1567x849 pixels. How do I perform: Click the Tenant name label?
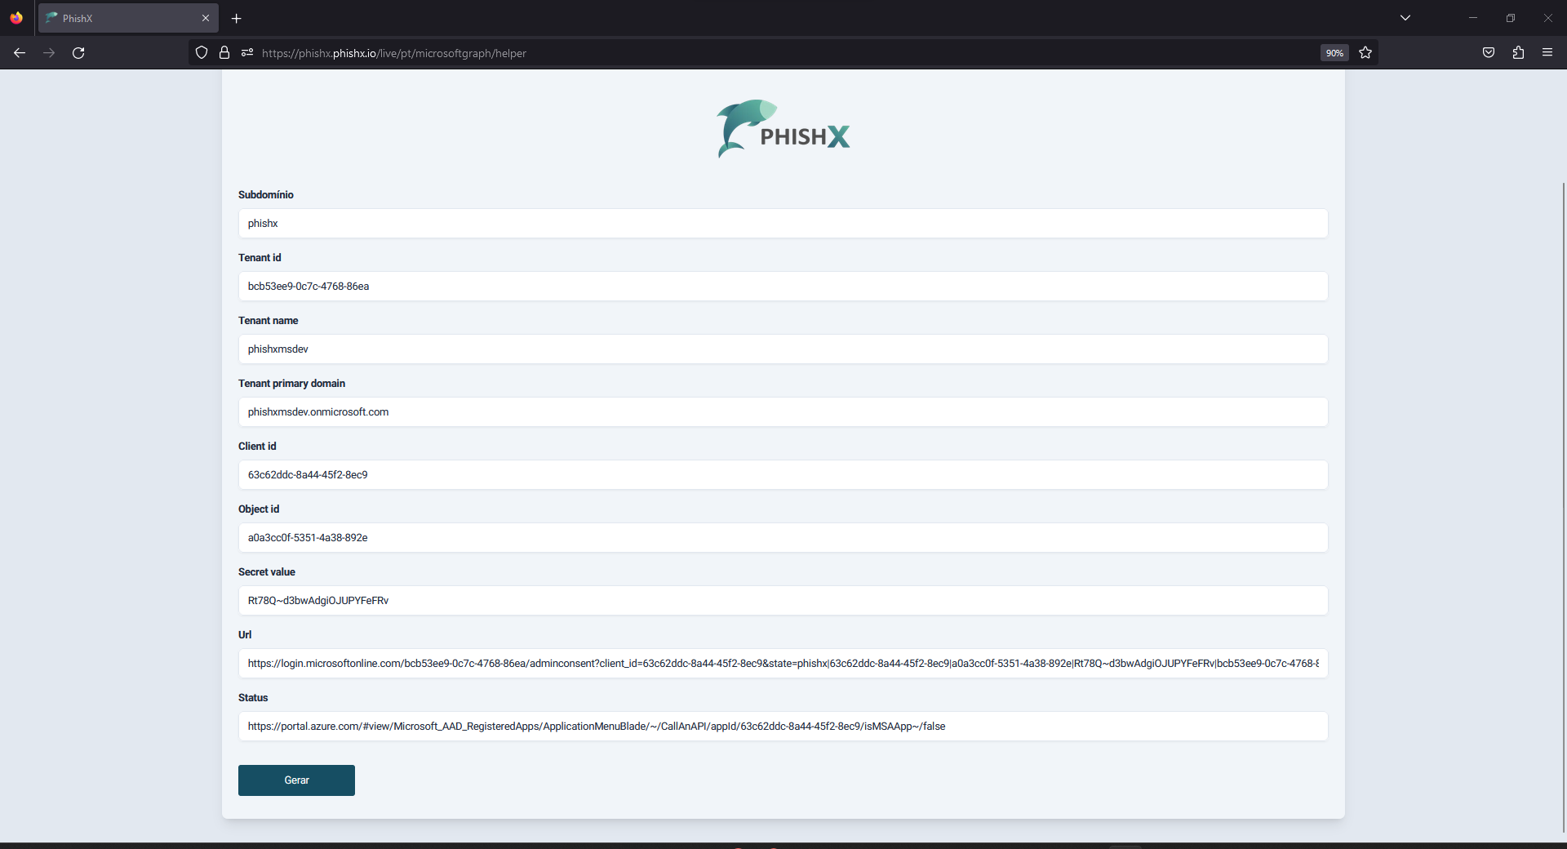tap(269, 321)
